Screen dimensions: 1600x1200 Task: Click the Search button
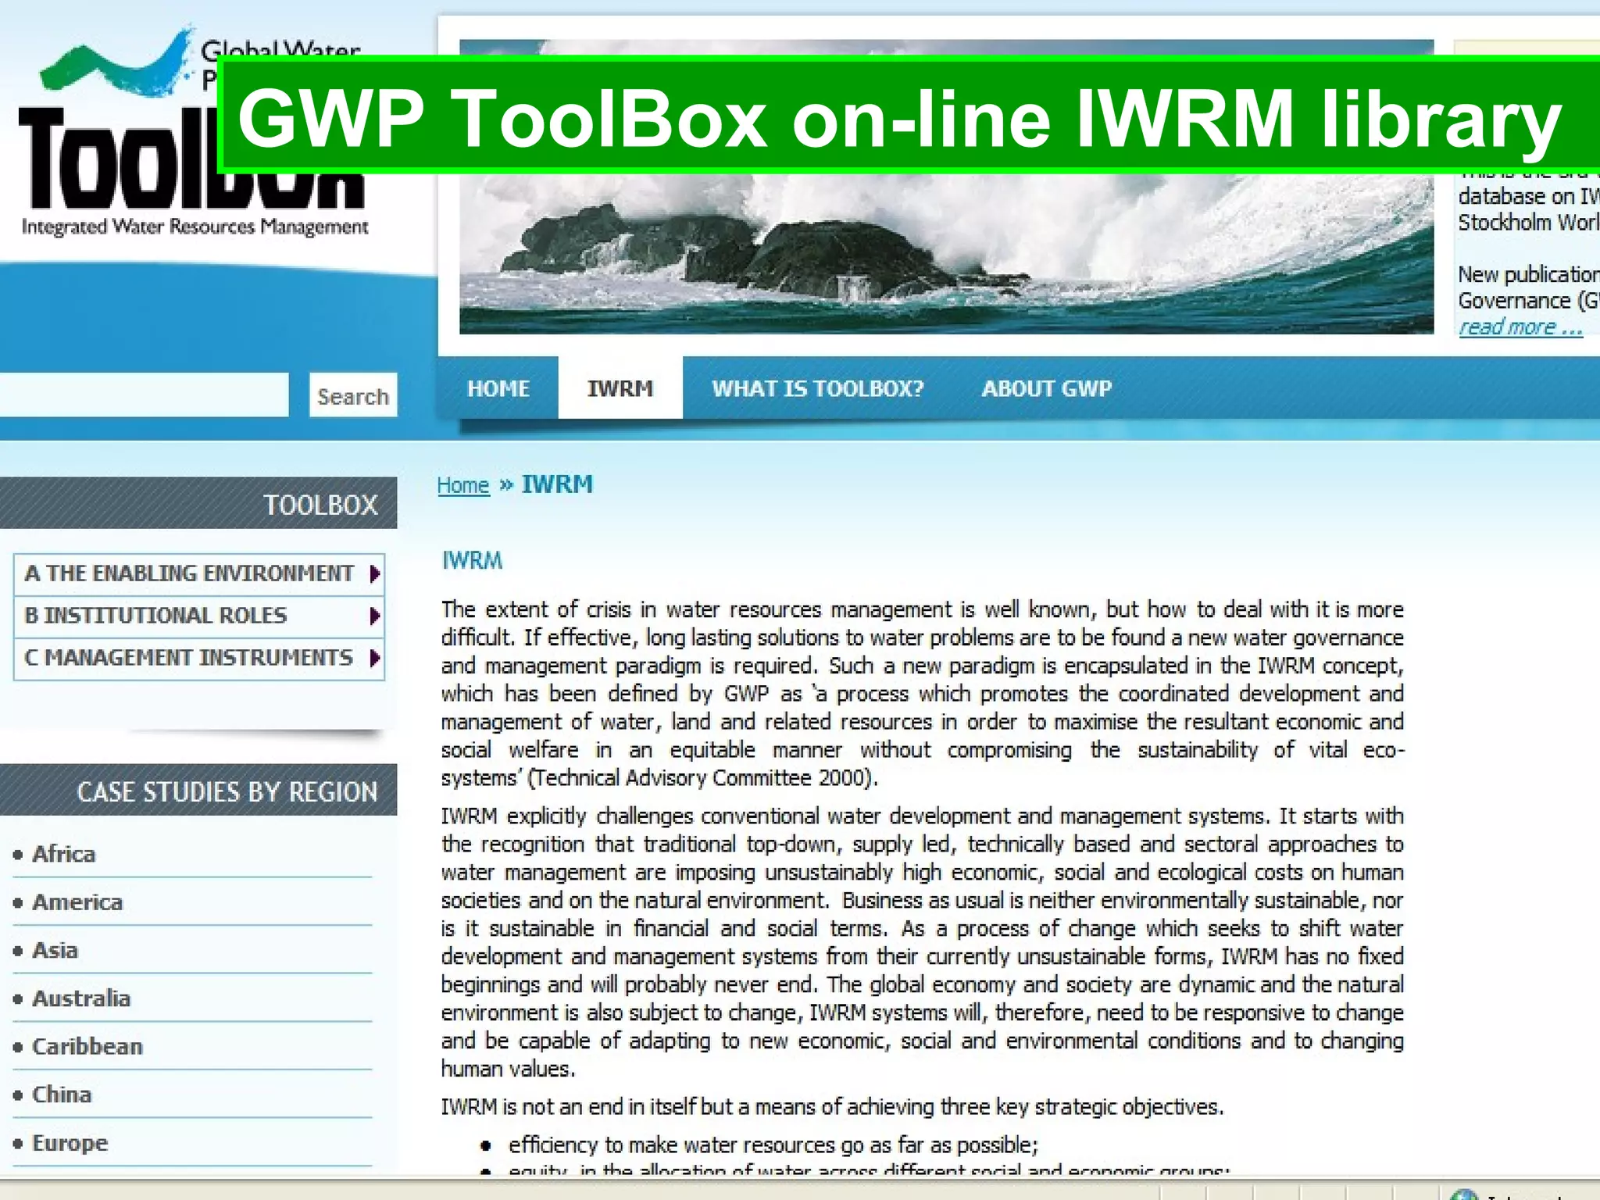352,395
